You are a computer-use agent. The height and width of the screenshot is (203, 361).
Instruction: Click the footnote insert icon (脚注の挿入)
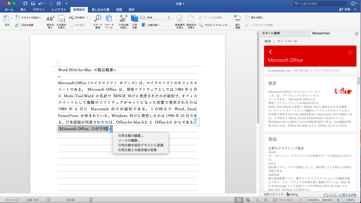point(50,19)
